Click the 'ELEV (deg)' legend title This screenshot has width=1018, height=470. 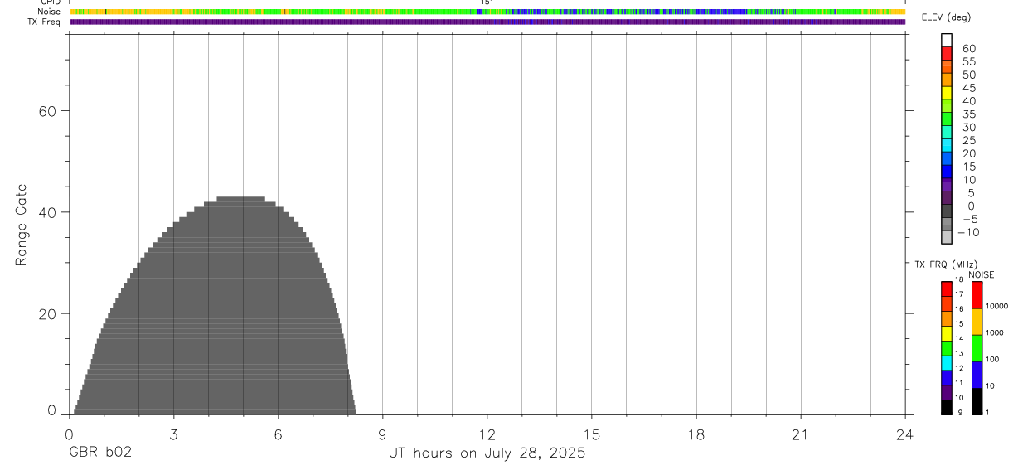[946, 17]
